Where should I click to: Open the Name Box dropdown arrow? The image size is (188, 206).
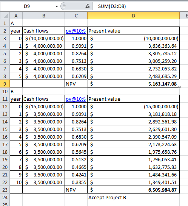[x=57, y=6]
